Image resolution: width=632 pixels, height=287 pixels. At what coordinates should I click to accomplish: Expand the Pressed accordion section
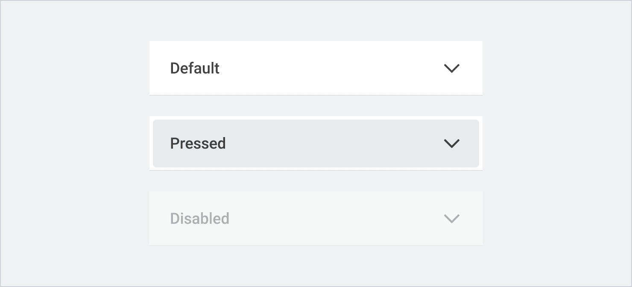316,143
